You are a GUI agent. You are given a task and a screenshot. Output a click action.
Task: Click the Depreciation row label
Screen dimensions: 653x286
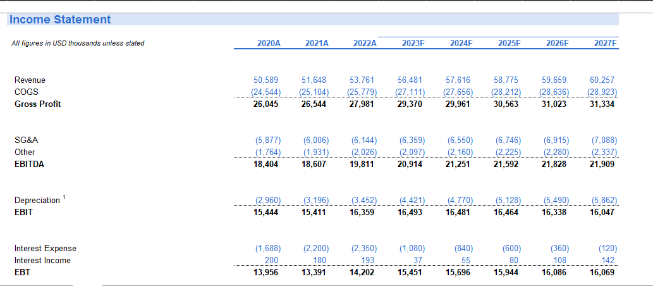tap(37, 201)
